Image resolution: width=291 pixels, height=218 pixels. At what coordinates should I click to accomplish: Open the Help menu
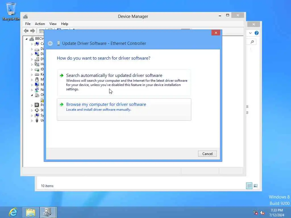coord(65,24)
